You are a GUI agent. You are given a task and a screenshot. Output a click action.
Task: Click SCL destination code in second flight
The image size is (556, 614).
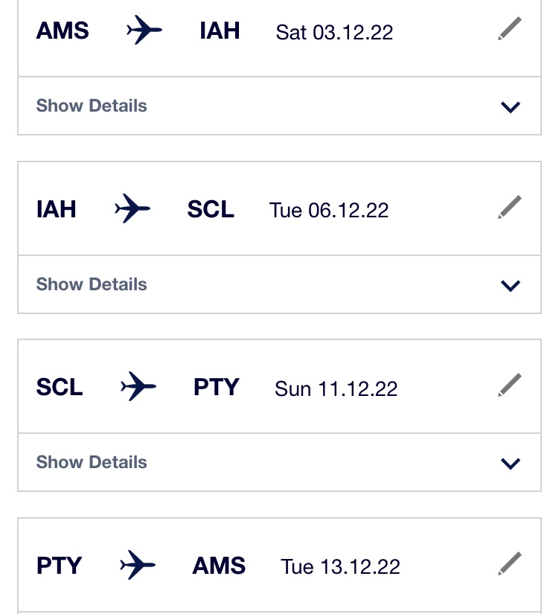click(211, 209)
